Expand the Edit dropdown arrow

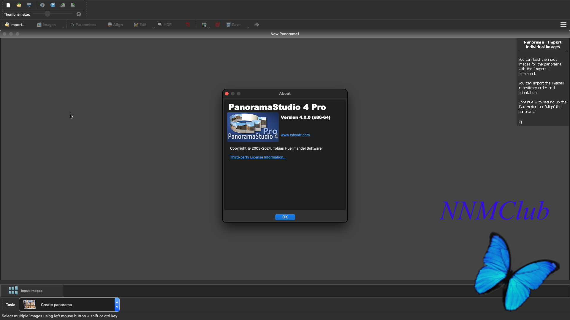(154, 28)
